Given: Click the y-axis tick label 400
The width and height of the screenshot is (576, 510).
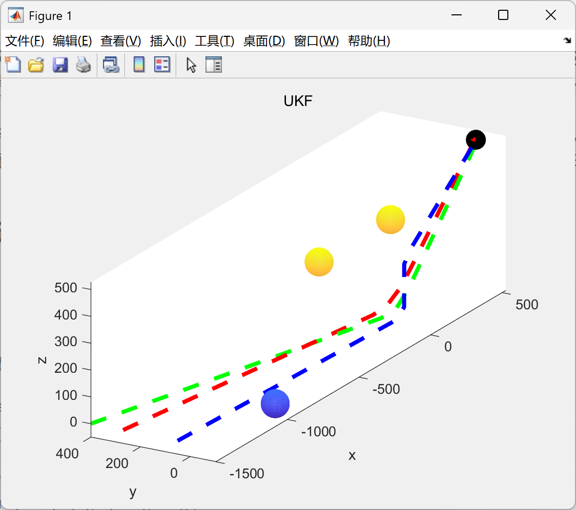Looking at the screenshot, I should click(67, 454).
